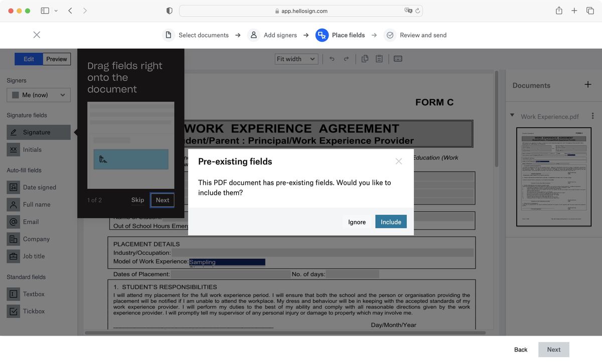Open the Work Experience.pdf options menu

point(592,115)
